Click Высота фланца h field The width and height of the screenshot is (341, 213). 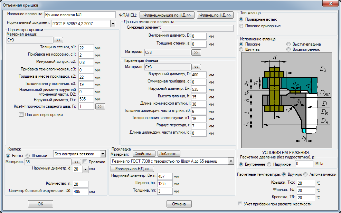pos(199,97)
